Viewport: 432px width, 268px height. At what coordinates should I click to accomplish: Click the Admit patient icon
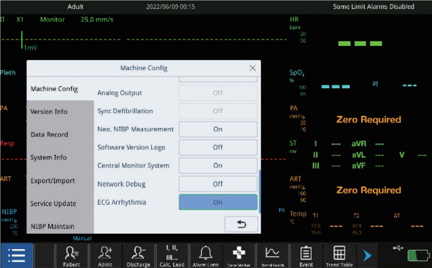[105, 255]
